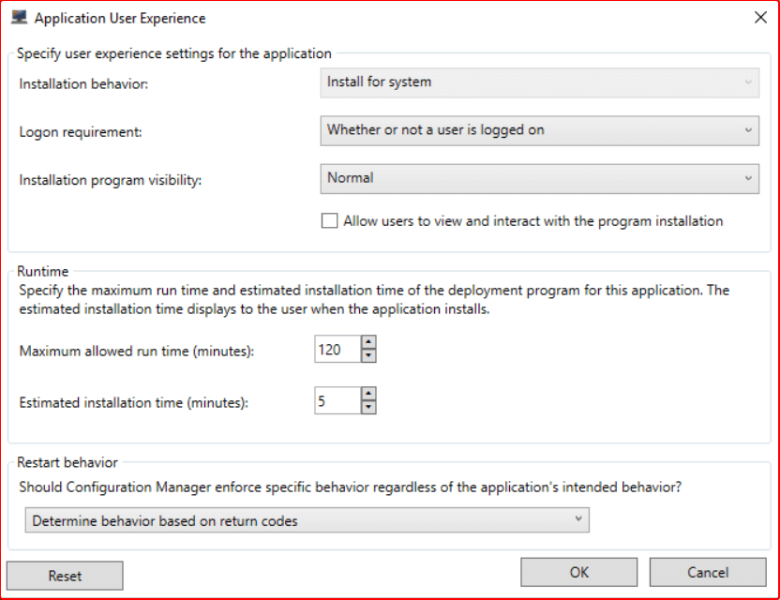The height and width of the screenshot is (600, 780).
Task: Click the Runtime group heading
Action: [43, 271]
